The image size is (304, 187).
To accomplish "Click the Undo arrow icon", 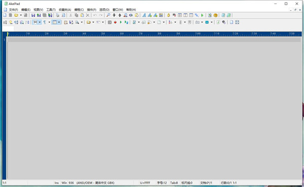I will coord(95,15).
